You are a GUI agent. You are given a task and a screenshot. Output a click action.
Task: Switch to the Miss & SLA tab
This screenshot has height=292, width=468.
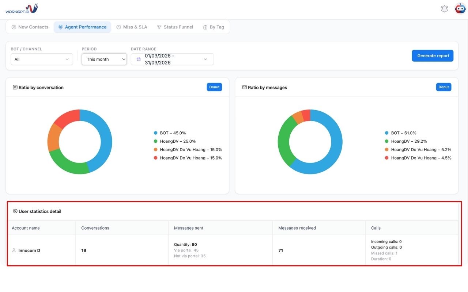(132, 27)
